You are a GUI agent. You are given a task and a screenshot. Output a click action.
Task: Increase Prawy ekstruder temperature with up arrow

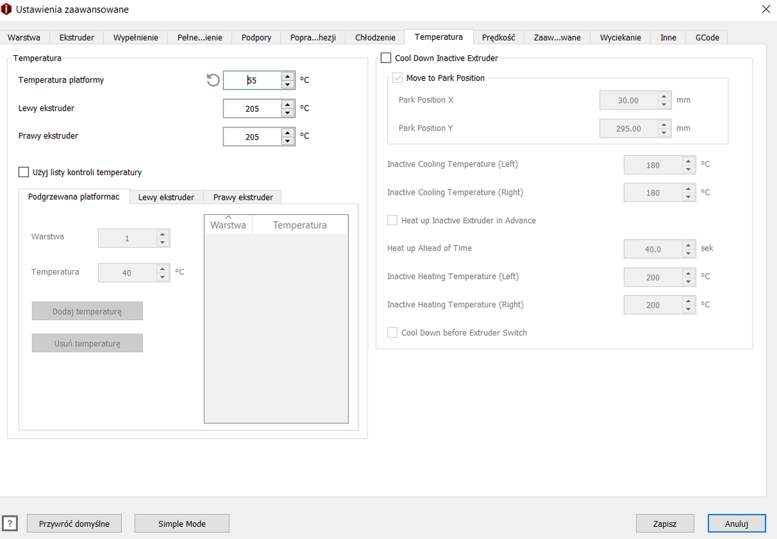[288, 133]
